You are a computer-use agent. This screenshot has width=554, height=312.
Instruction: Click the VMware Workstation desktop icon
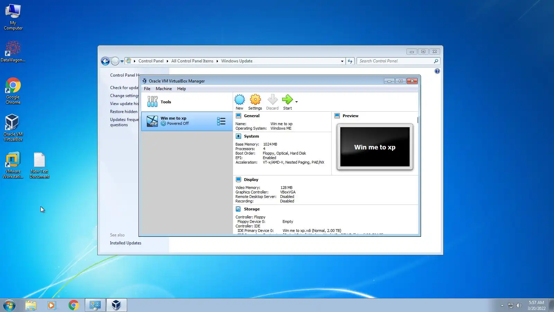tap(13, 165)
